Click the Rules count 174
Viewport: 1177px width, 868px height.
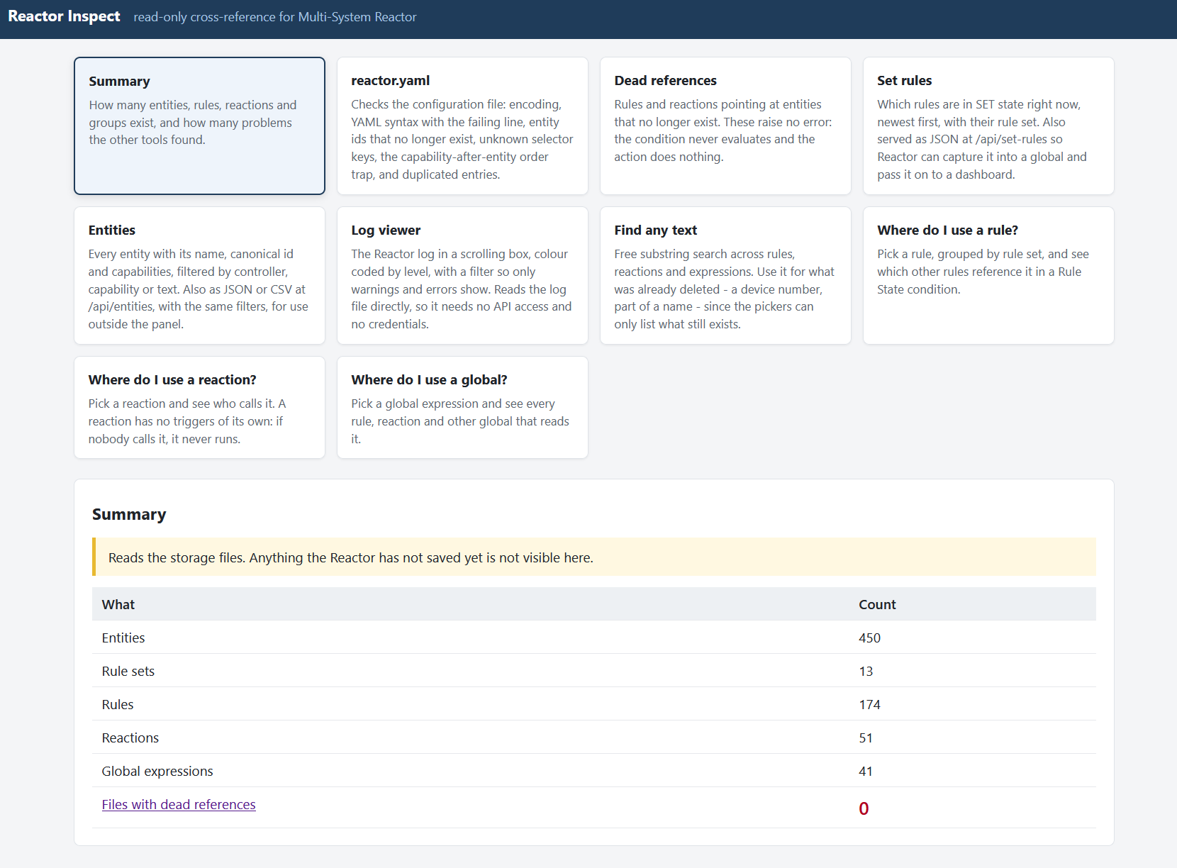[x=869, y=704]
